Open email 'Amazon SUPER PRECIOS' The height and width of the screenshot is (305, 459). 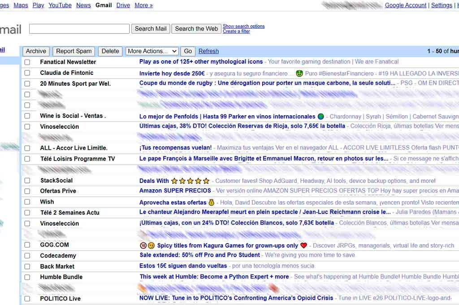175,191
